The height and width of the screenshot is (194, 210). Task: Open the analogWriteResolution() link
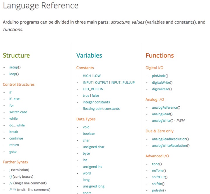[x=171, y=146]
